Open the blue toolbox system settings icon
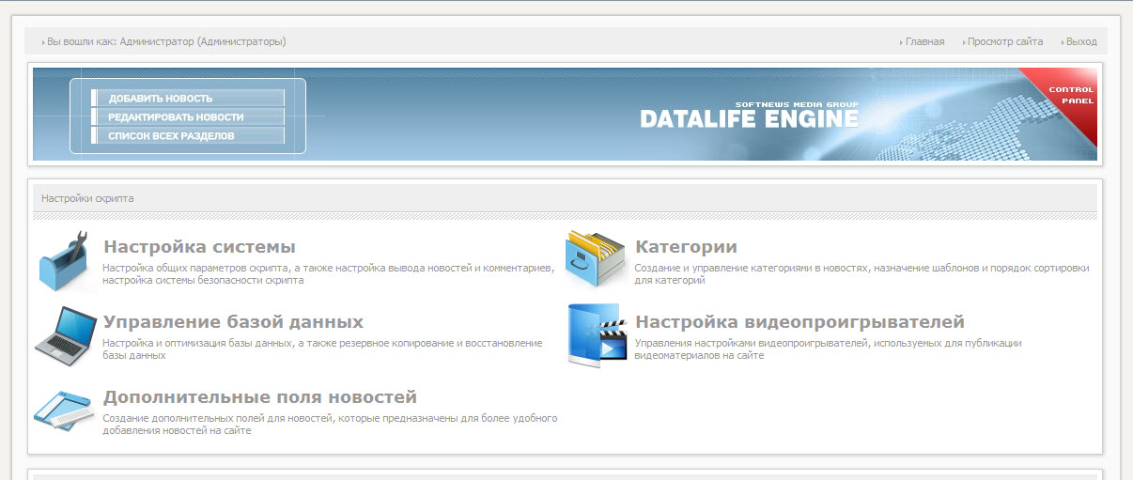1133x480 pixels. pyautogui.click(x=67, y=260)
